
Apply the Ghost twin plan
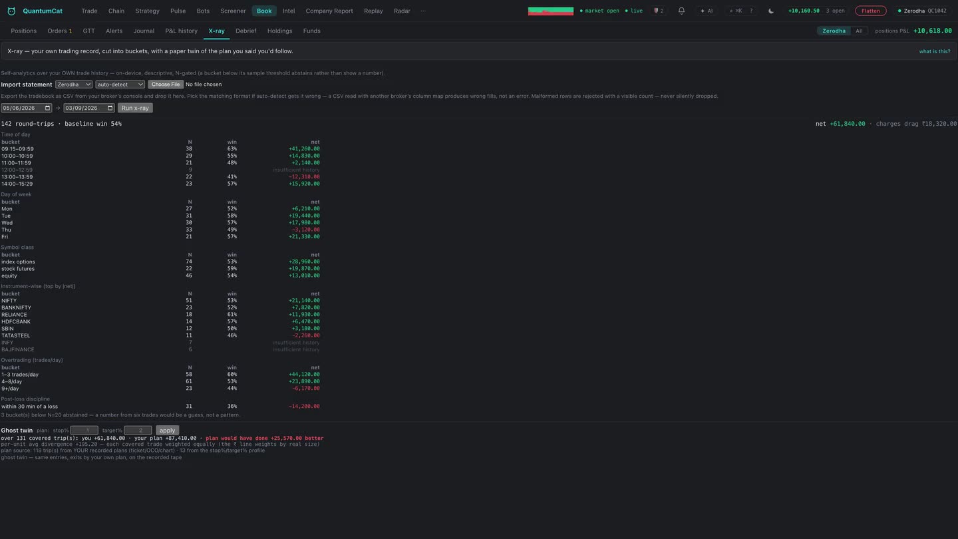tap(167, 431)
